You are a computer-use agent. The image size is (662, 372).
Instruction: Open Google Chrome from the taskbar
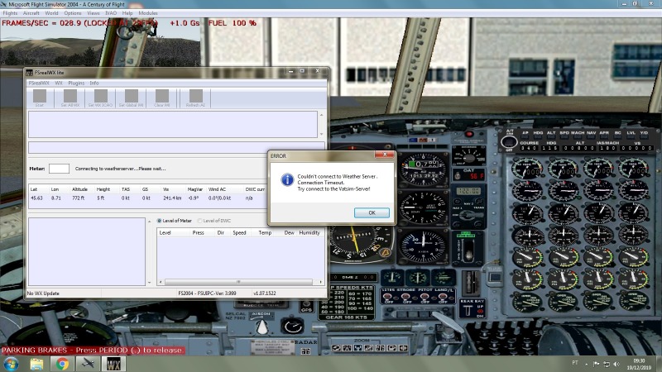tap(63, 364)
